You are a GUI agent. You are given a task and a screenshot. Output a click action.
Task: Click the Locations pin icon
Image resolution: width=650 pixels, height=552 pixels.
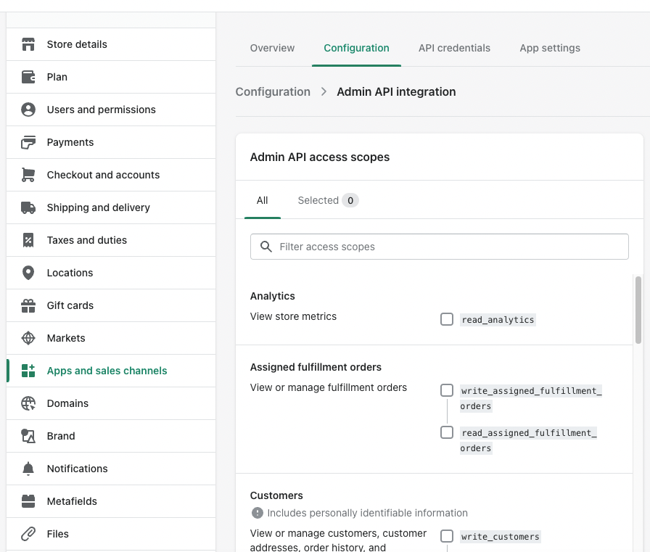tap(28, 273)
